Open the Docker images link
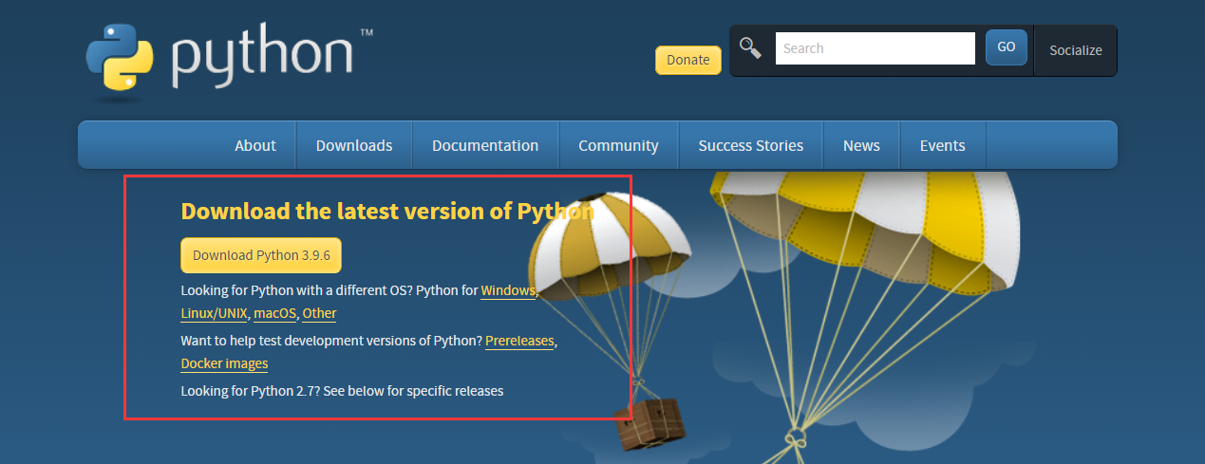1205x464 pixels. point(224,363)
